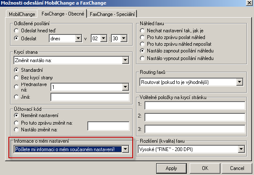
Task: Select 'Neměnit nastavení' billing code option
Action: tap(16, 115)
